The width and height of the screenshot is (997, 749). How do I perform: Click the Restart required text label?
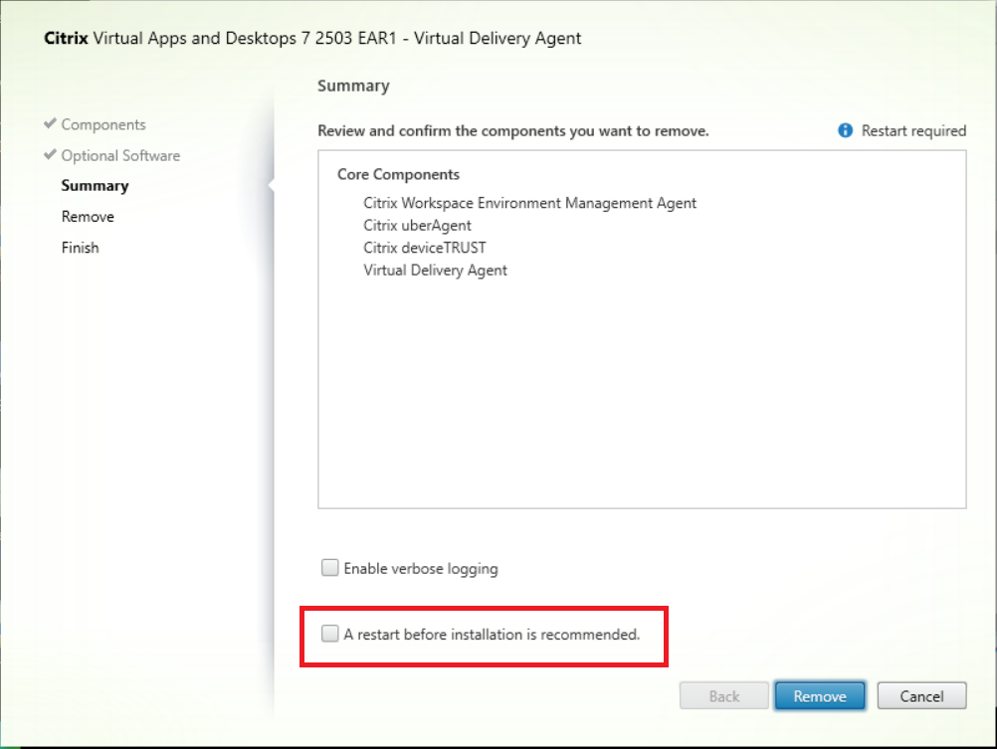tap(913, 130)
